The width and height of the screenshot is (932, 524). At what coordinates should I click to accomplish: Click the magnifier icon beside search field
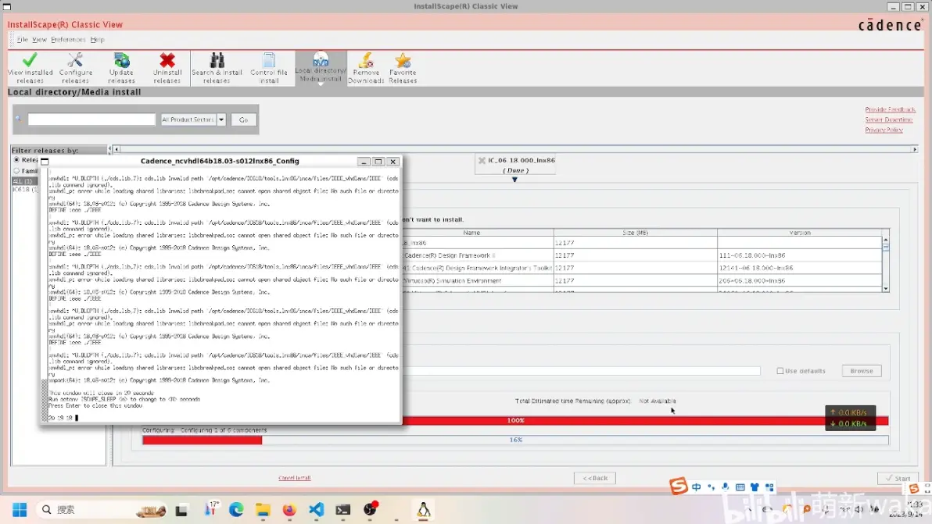click(19, 119)
